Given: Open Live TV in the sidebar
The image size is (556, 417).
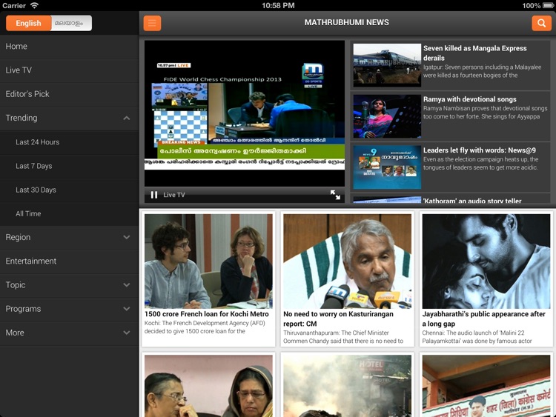Looking at the screenshot, I should pos(69,70).
